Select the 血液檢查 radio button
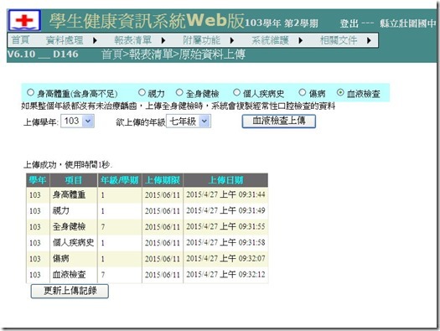Viewport: 440px width, 331px height. [x=340, y=92]
